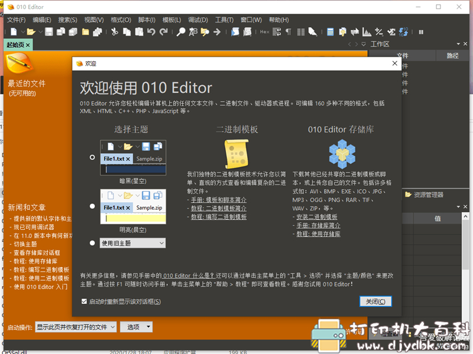Screen dimensions: 473x354
Task: Open Find with the magnifier icon
Action: pos(181,32)
